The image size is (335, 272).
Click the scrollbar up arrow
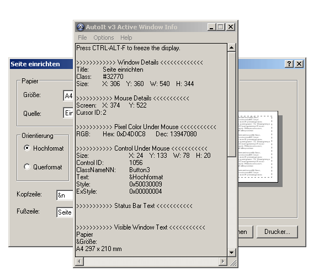pos(231,48)
